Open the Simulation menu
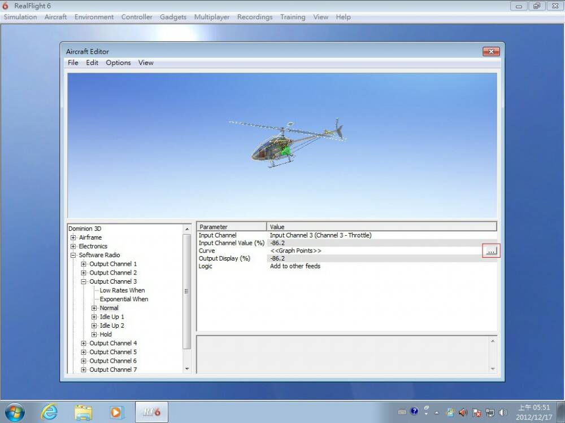This screenshot has height=423, width=565. point(20,17)
